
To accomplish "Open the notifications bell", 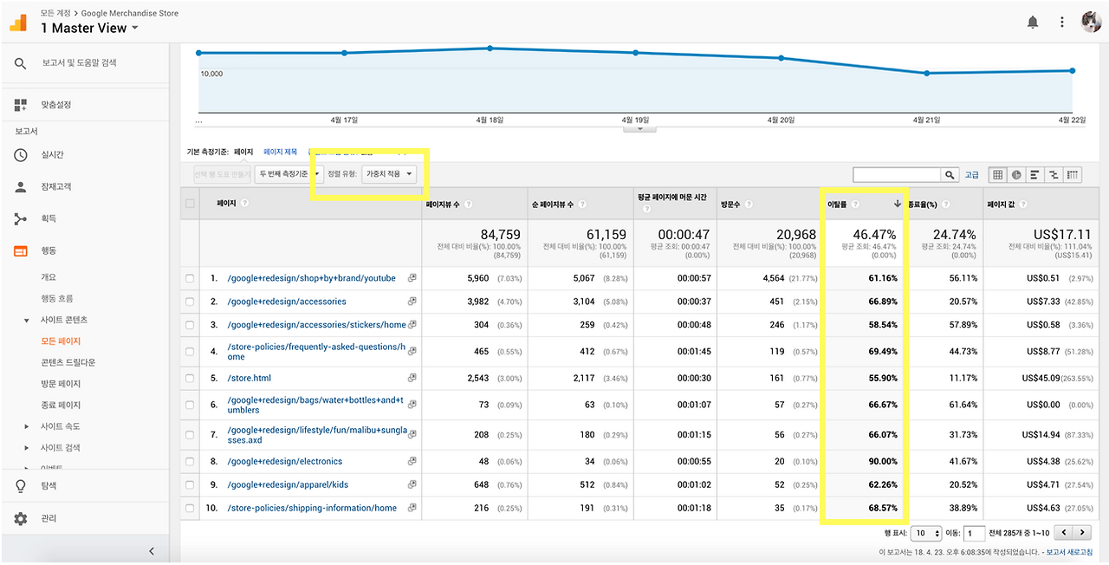I will 1033,23.
